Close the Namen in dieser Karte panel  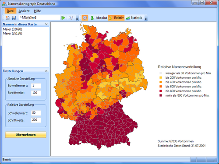(46, 24)
